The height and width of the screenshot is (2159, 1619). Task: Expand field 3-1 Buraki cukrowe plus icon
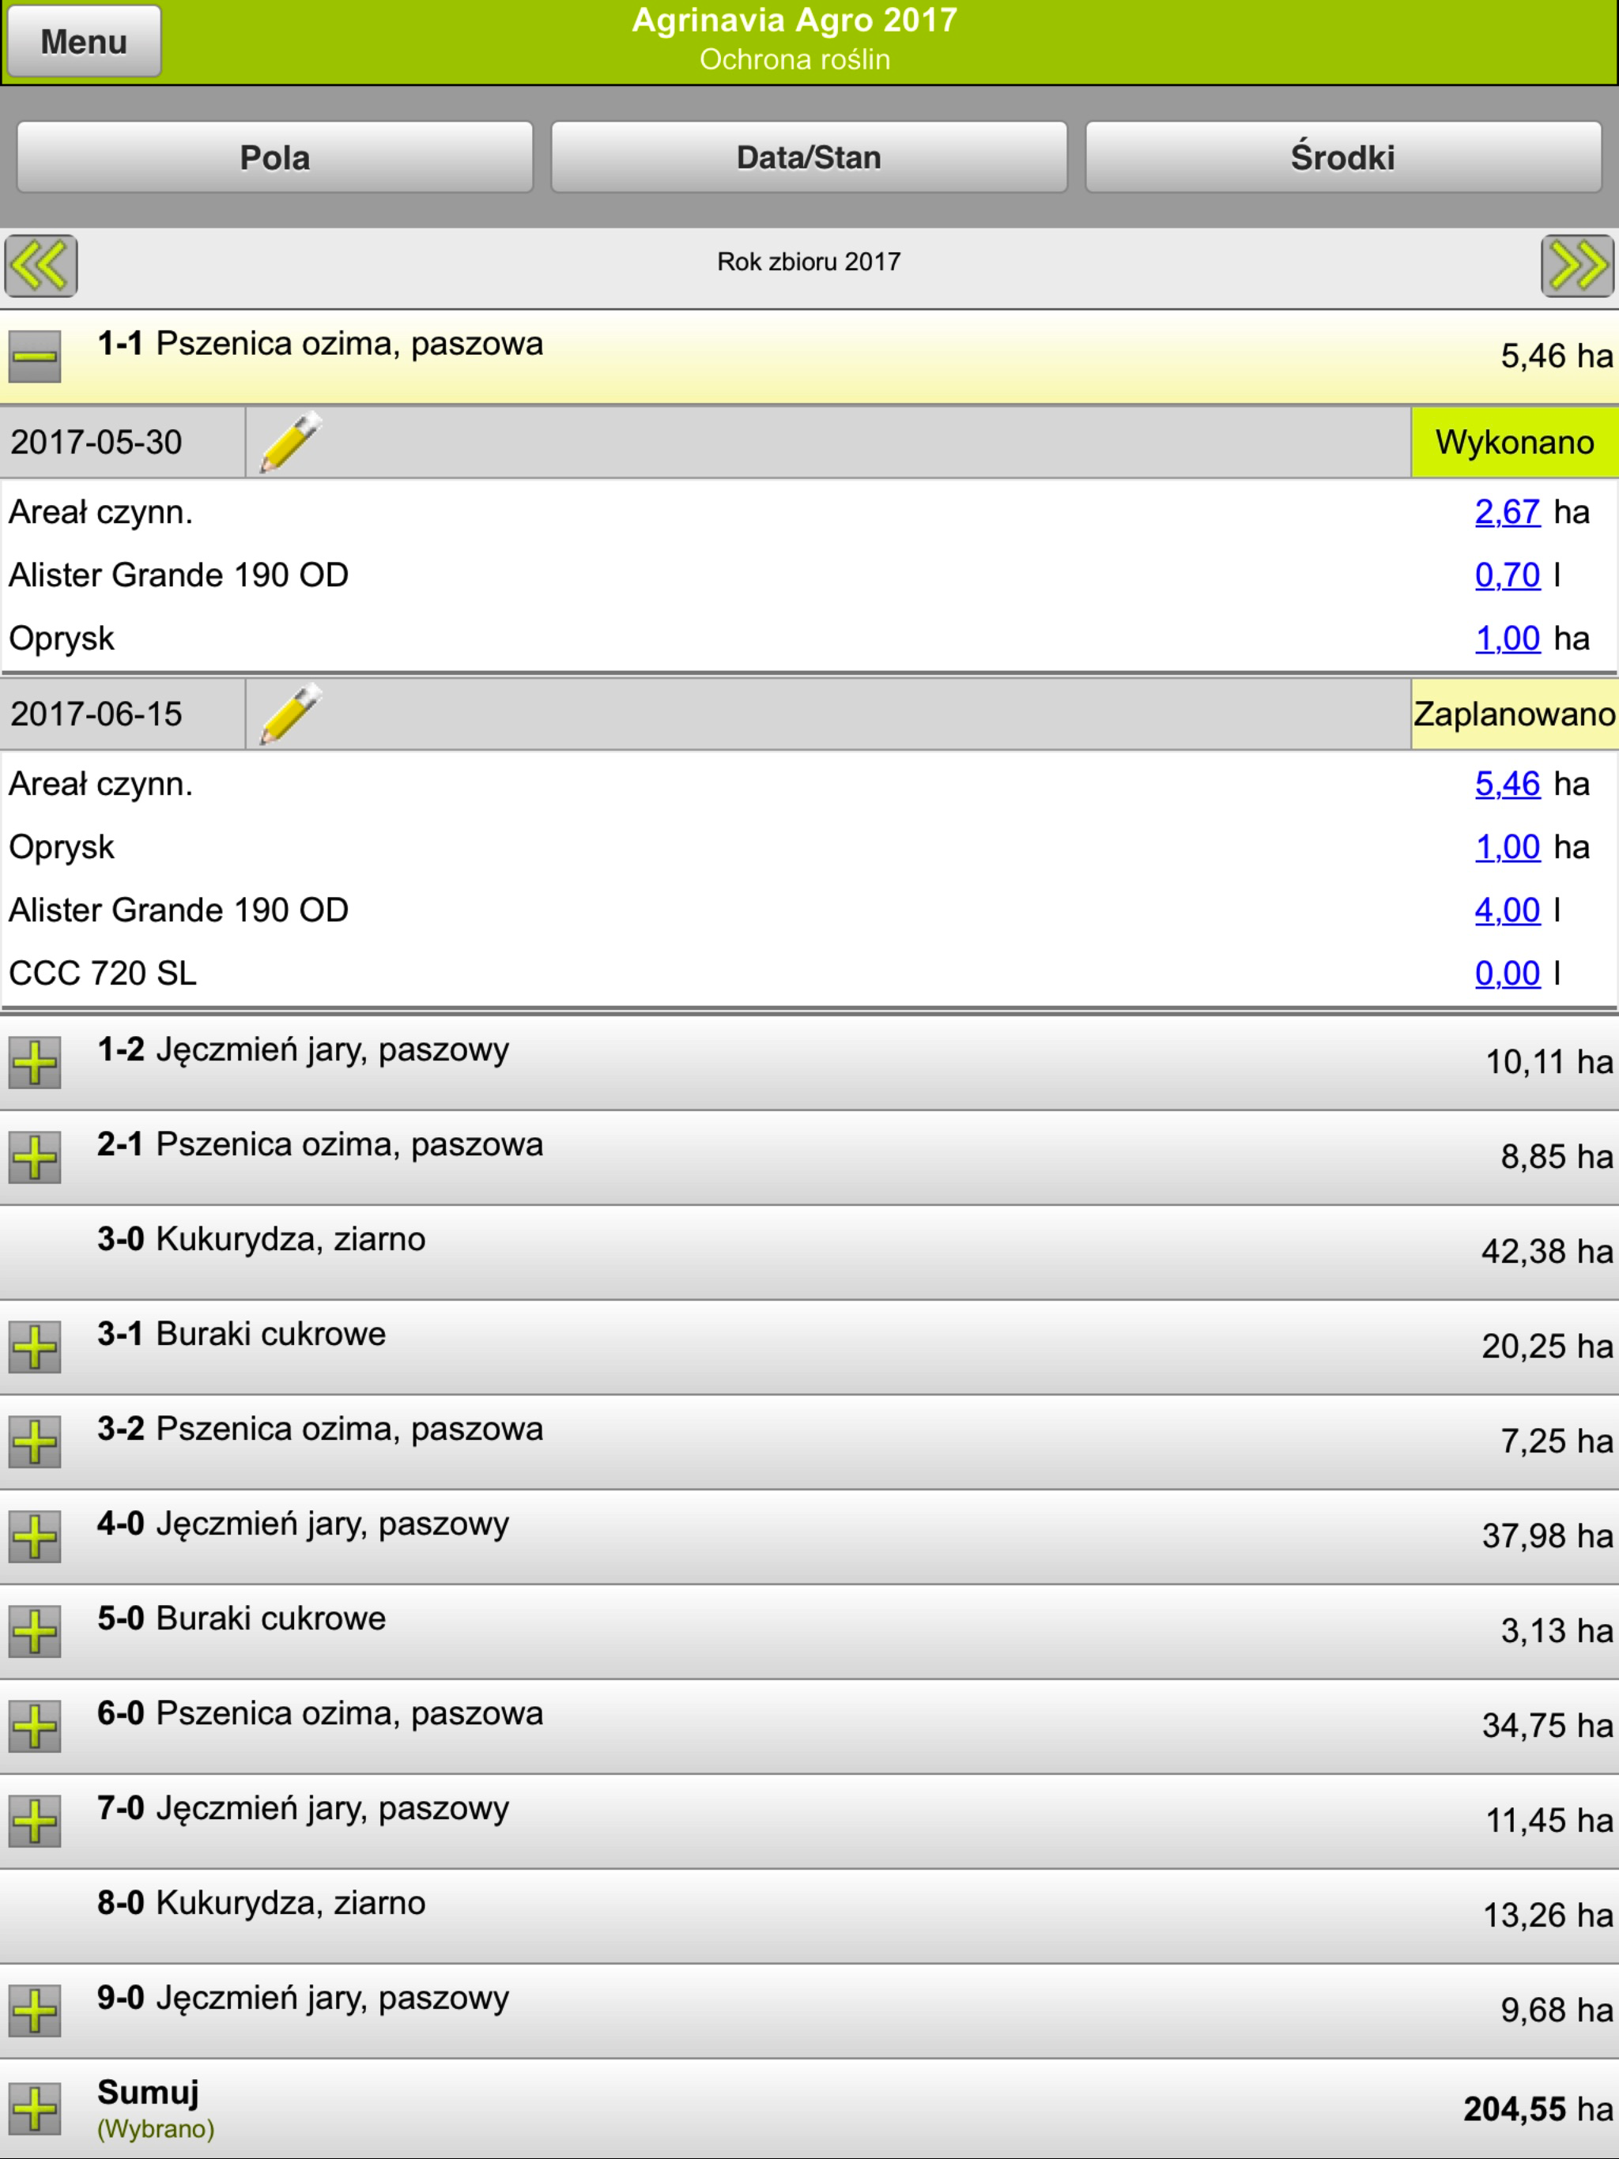35,1347
